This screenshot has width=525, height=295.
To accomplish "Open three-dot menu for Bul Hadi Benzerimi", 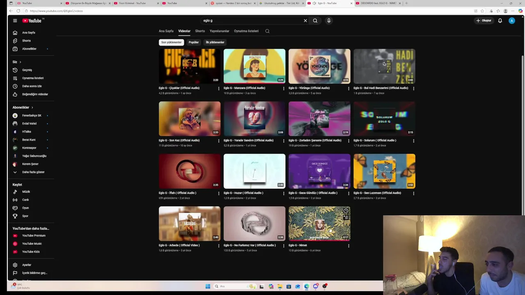I will point(413,88).
